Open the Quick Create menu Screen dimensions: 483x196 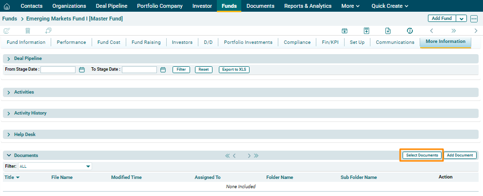point(389,6)
